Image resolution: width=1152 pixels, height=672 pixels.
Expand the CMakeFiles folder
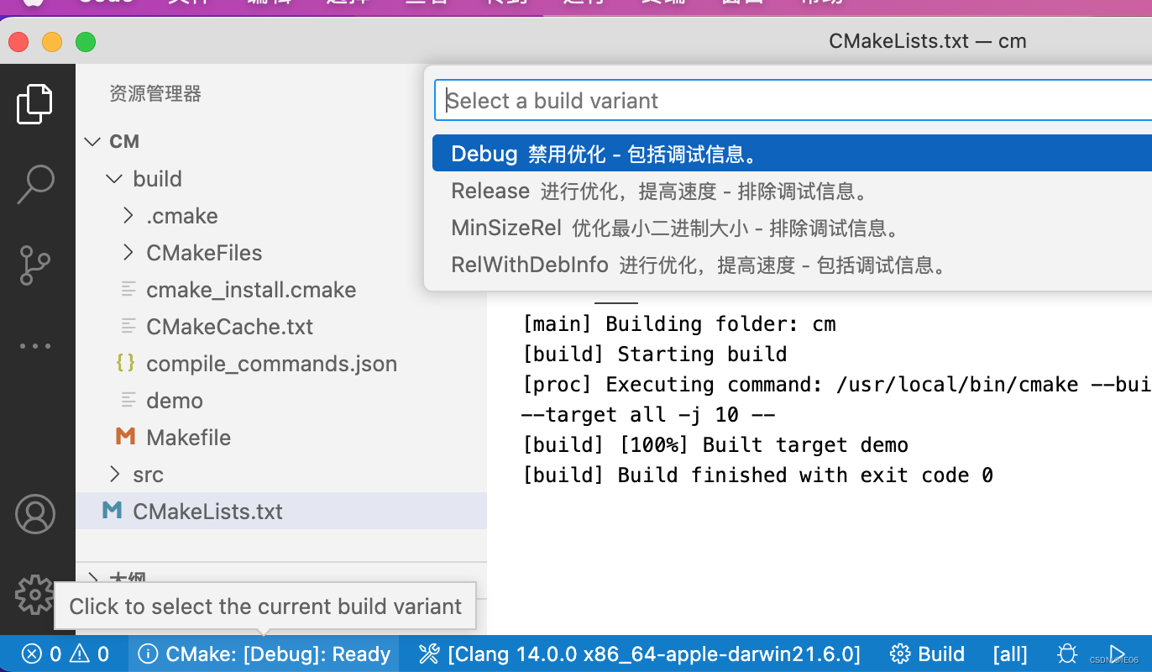128,252
